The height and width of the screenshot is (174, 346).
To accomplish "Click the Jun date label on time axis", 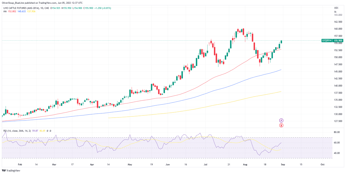I will click(168, 164).
